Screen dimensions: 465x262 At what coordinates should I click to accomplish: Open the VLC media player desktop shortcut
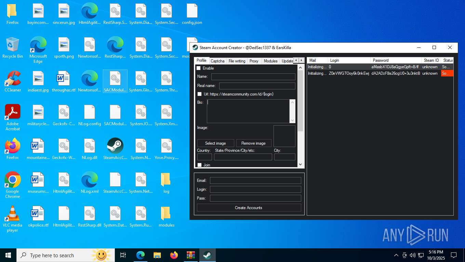point(13,219)
